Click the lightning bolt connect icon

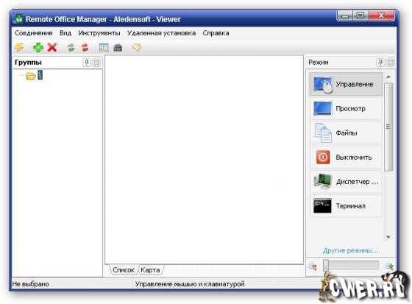pyautogui.click(x=19, y=48)
